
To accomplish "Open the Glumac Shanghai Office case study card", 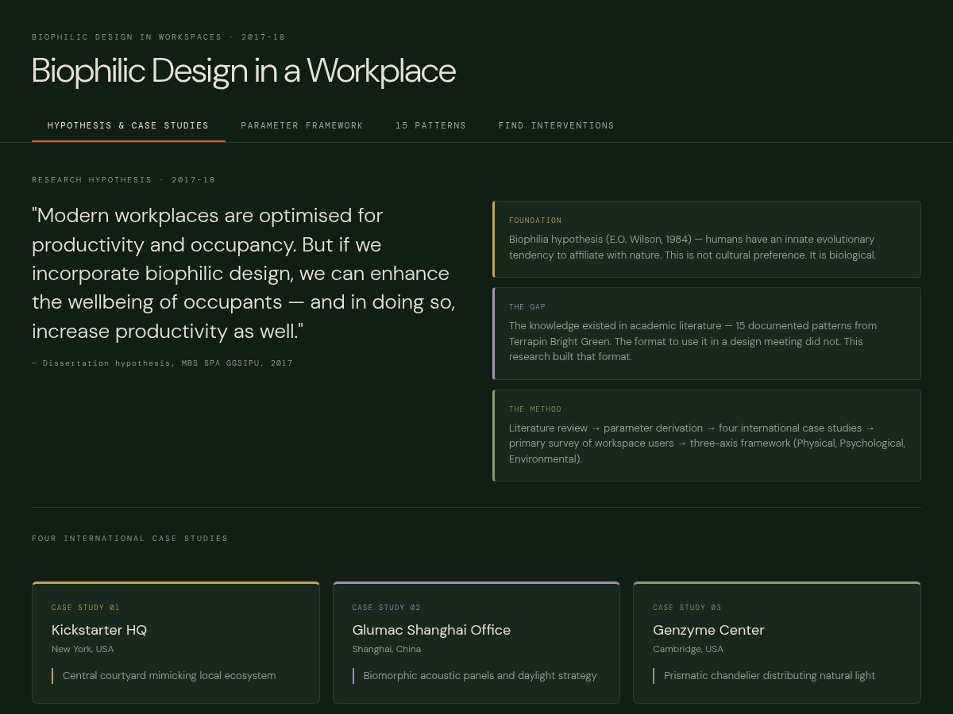I will click(476, 643).
